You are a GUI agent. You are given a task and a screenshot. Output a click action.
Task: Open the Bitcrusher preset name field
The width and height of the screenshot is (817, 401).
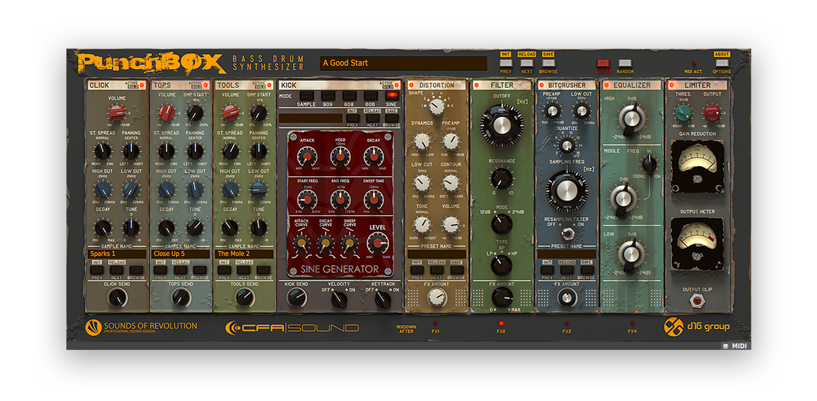click(567, 254)
